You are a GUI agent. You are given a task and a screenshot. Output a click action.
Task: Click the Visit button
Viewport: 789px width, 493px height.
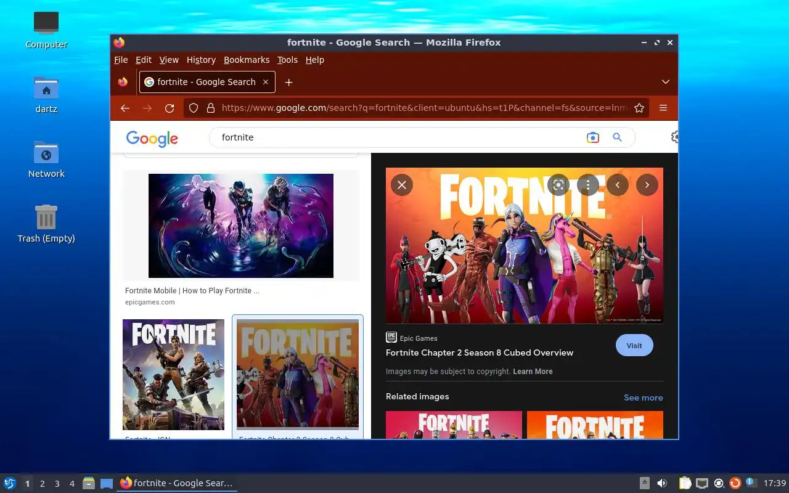(634, 345)
